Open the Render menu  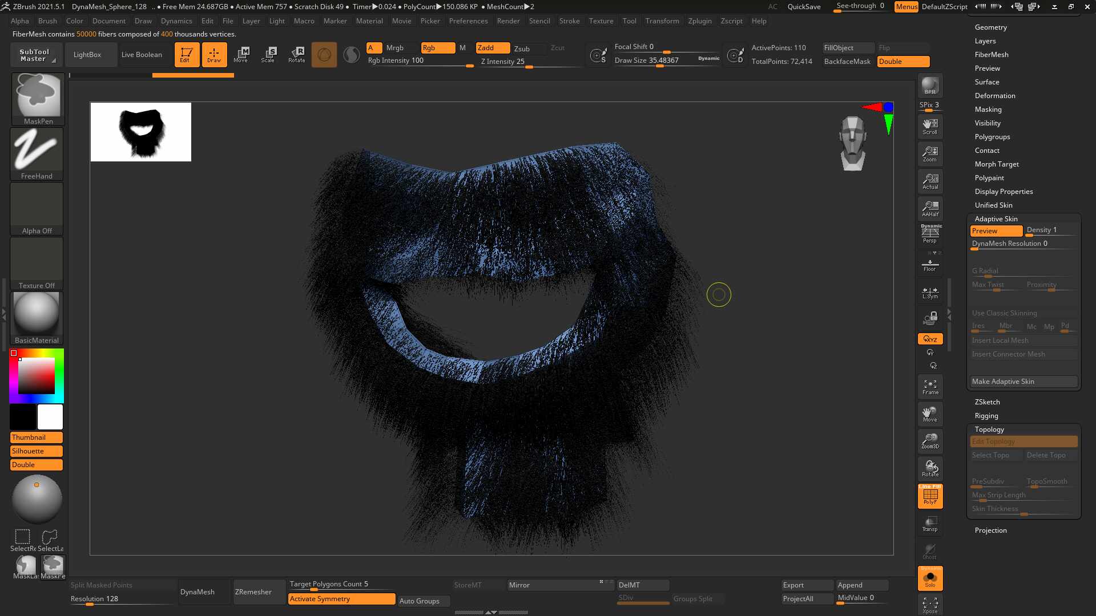coord(508,21)
